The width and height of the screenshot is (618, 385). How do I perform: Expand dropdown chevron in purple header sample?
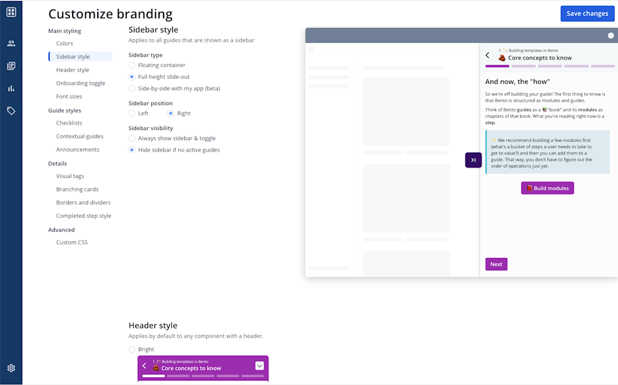click(259, 366)
